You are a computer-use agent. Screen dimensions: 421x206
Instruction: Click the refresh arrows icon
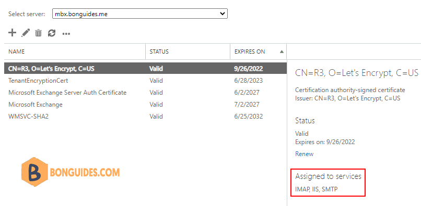point(52,33)
